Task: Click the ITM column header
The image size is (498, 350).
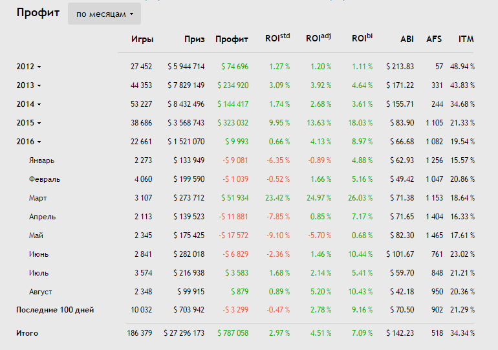Action: point(466,39)
